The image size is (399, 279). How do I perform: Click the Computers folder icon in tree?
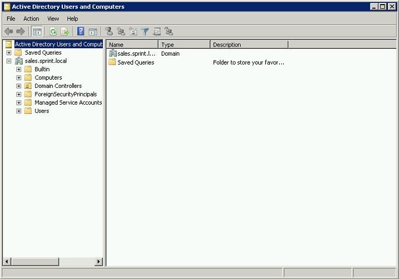tap(28, 77)
